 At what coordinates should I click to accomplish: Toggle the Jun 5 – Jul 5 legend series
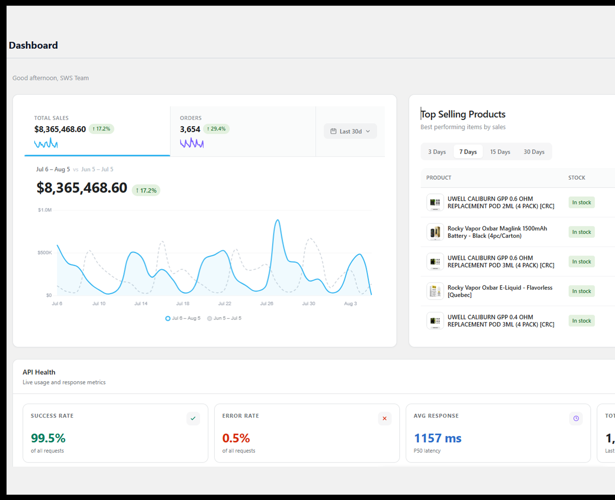click(x=224, y=318)
